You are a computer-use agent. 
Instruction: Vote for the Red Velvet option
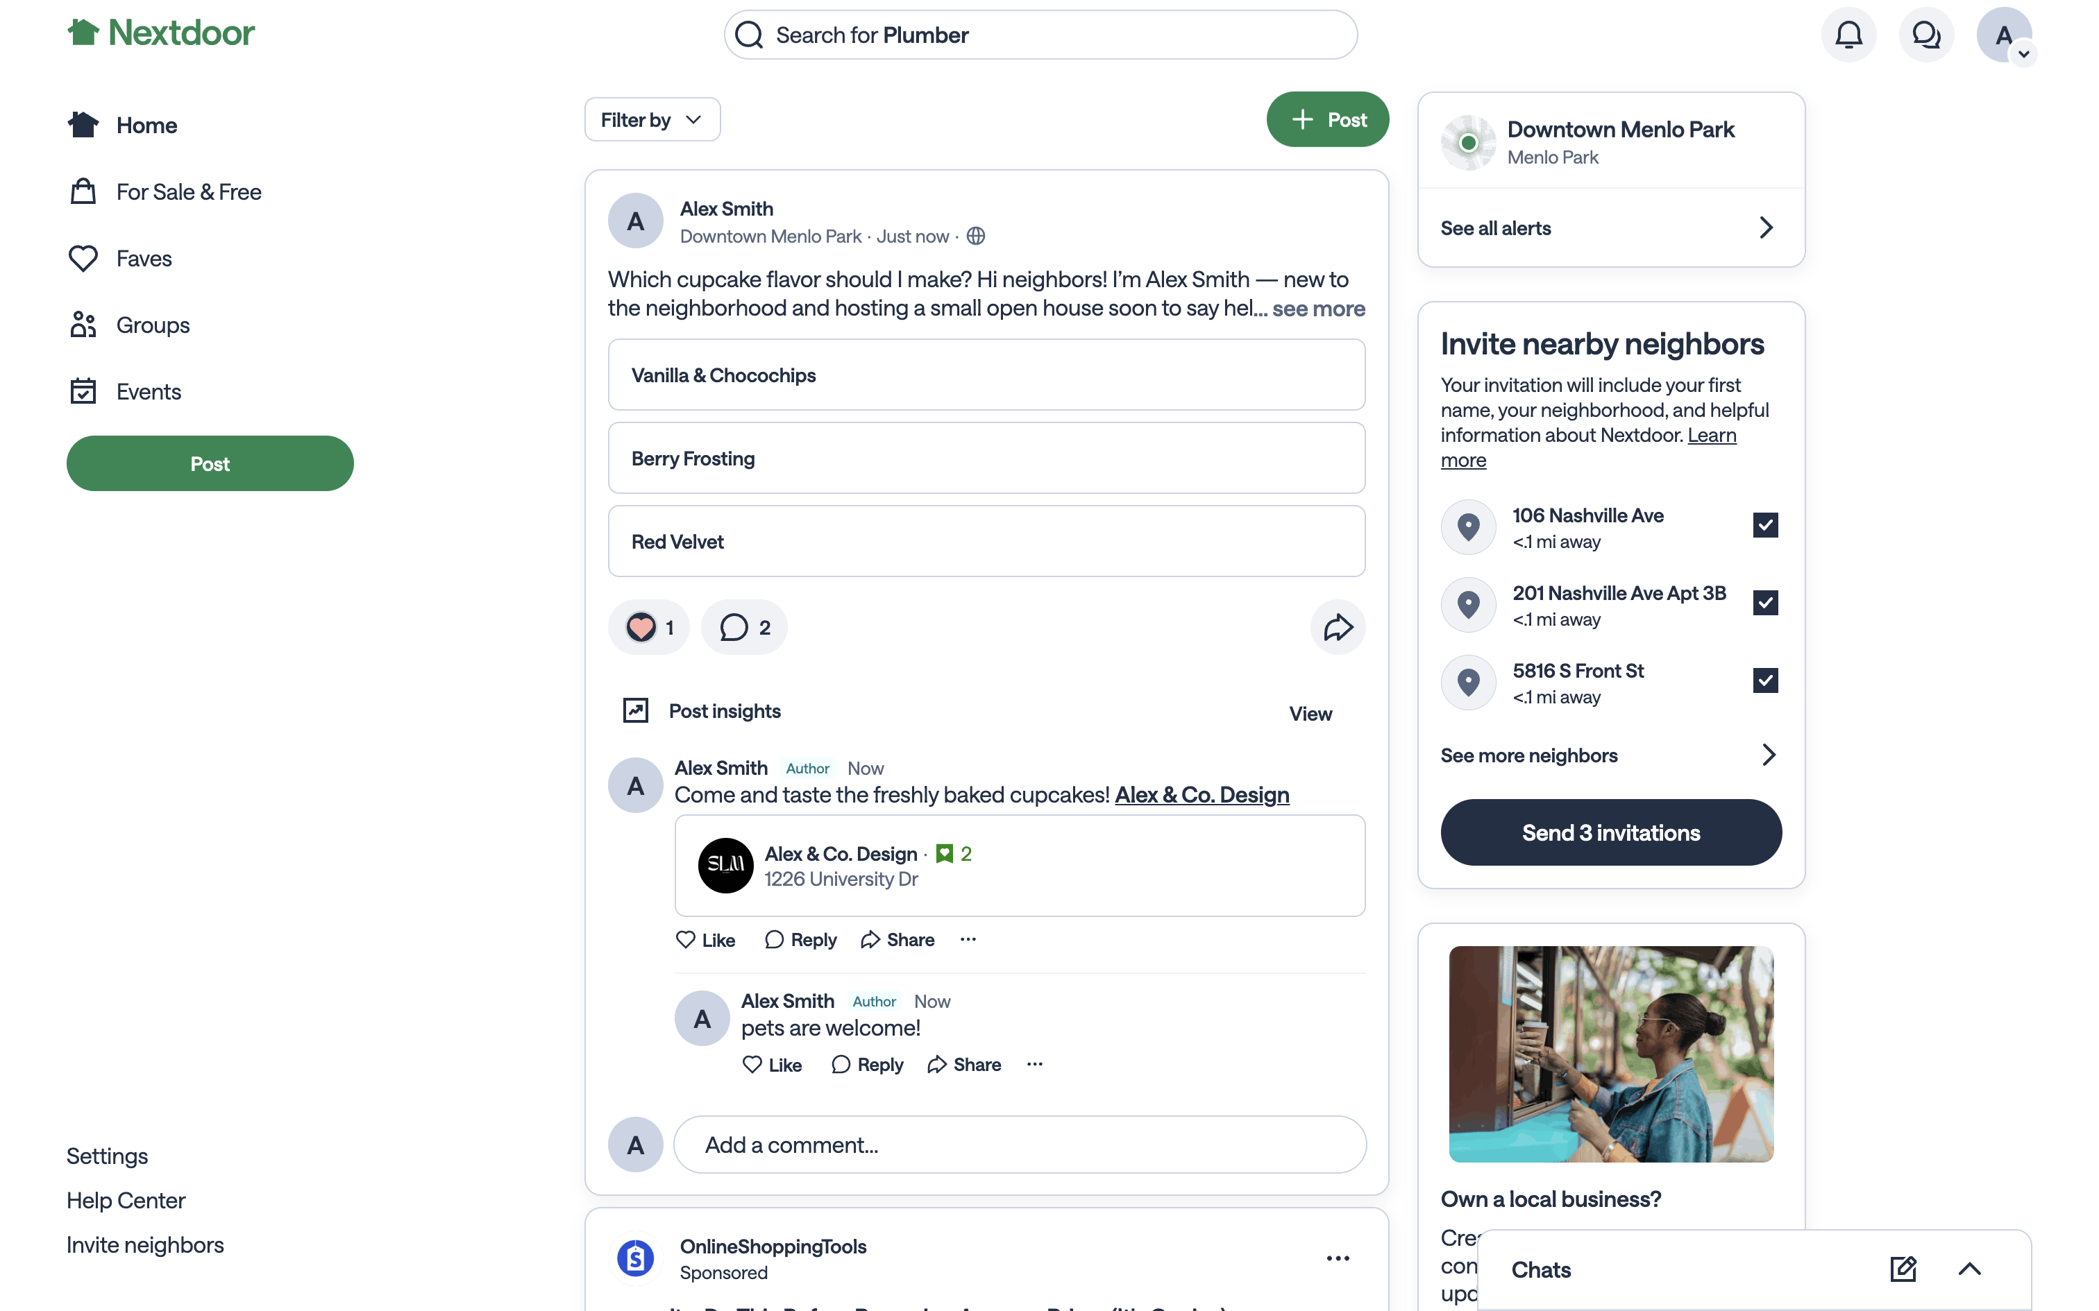pyautogui.click(x=986, y=542)
